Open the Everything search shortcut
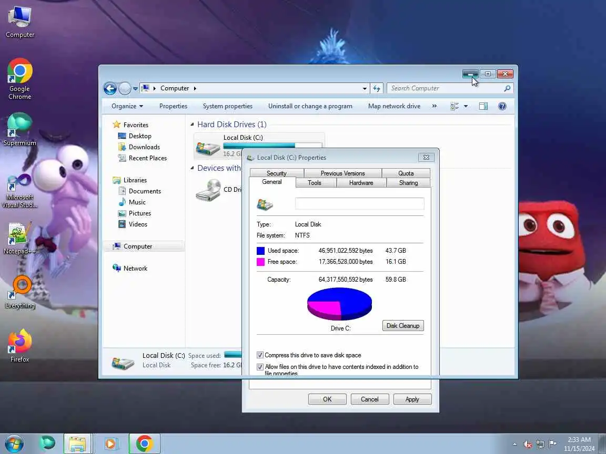 [19, 292]
